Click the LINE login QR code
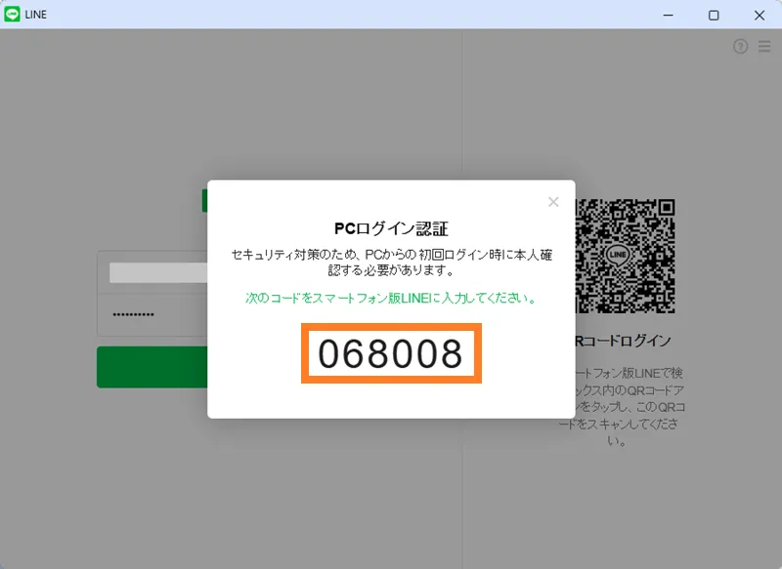The width and height of the screenshot is (782, 569). 626,256
